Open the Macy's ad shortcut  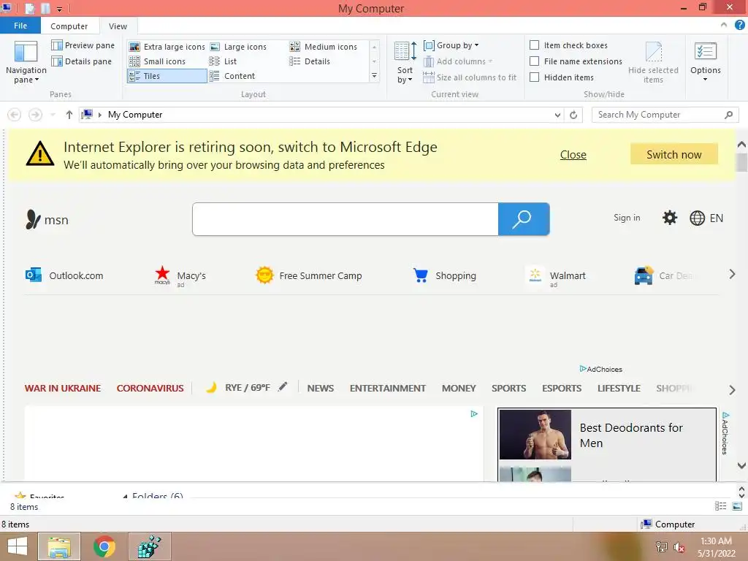[x=180, y=276]
